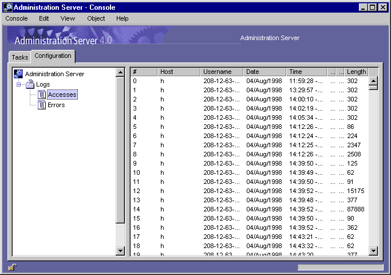The image size is (391, 275).
Task: Click the date cell in row 9
Action: click(x=264, y=163)
